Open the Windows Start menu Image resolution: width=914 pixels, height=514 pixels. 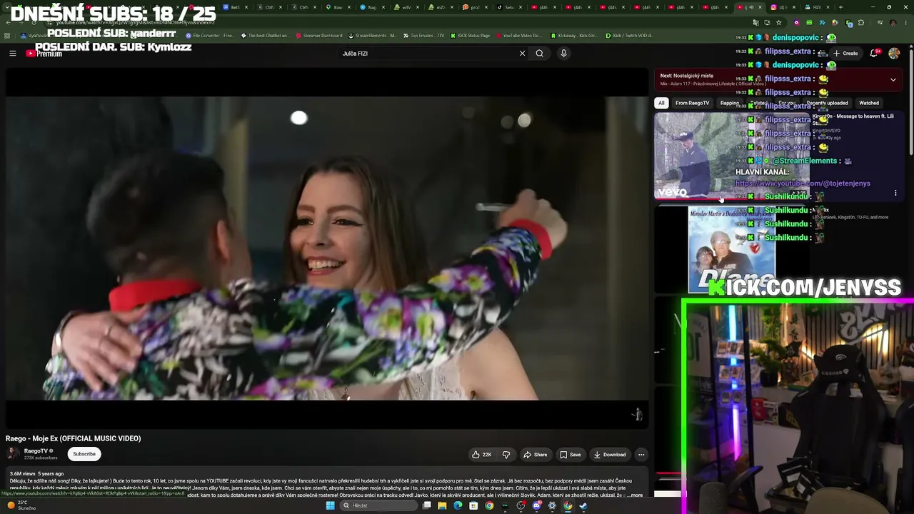tap(330, 505)
